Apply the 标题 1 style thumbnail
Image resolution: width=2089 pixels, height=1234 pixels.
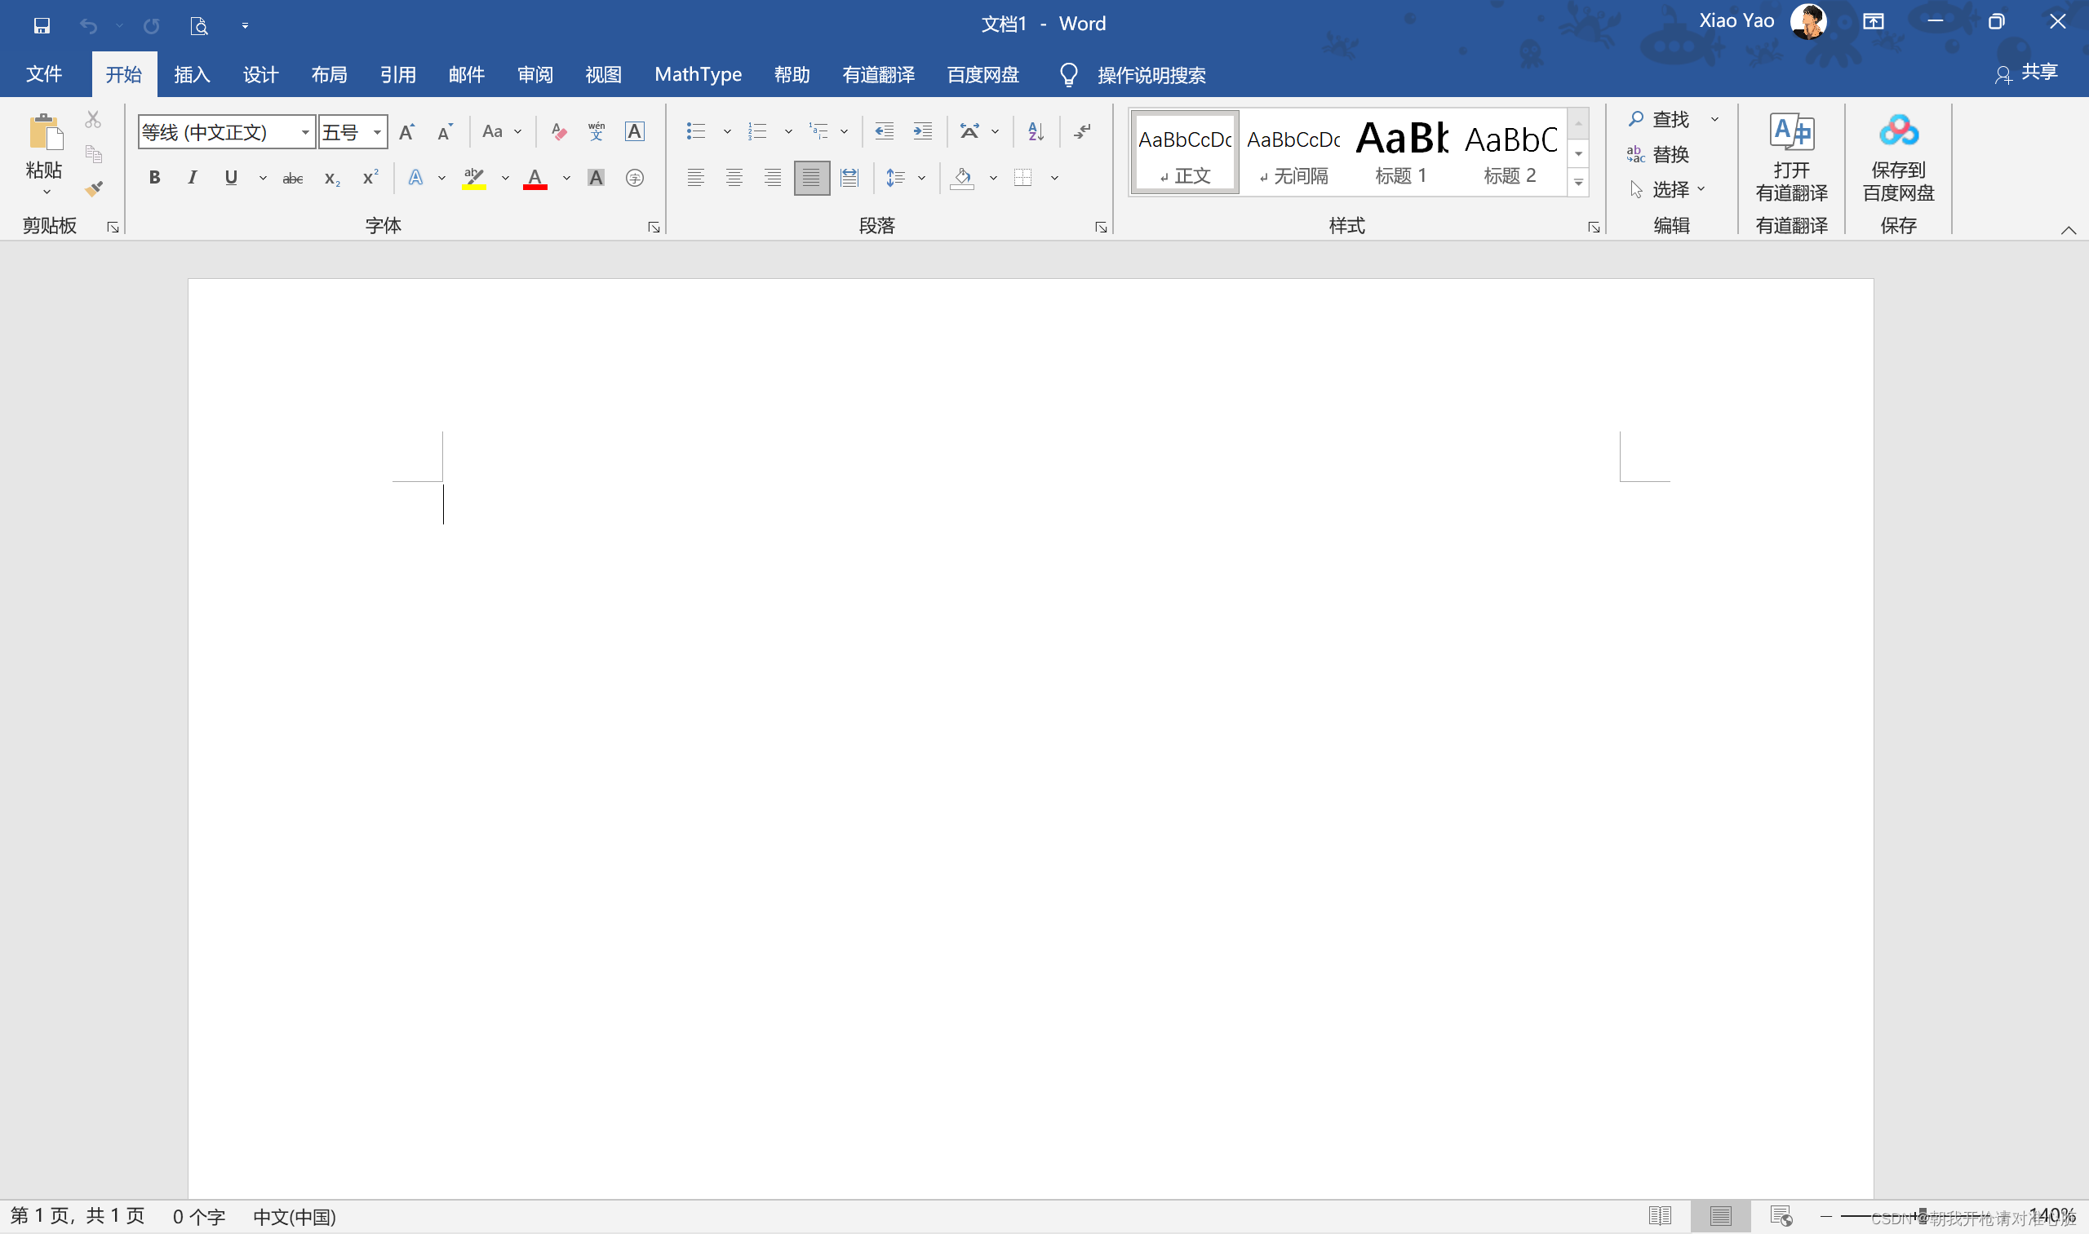[x=1401, y=153]
